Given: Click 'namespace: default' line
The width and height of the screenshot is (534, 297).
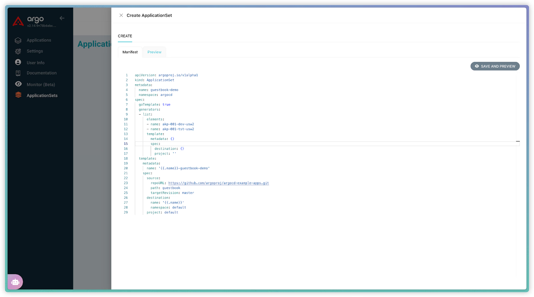Looking at the screenshot, I should tap(168, 207).
